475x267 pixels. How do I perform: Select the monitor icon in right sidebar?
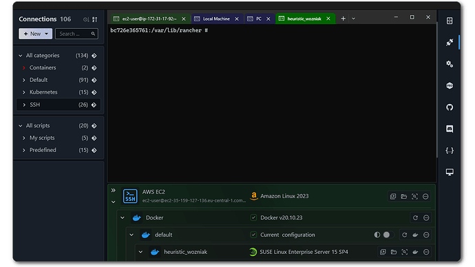(450, 172)
